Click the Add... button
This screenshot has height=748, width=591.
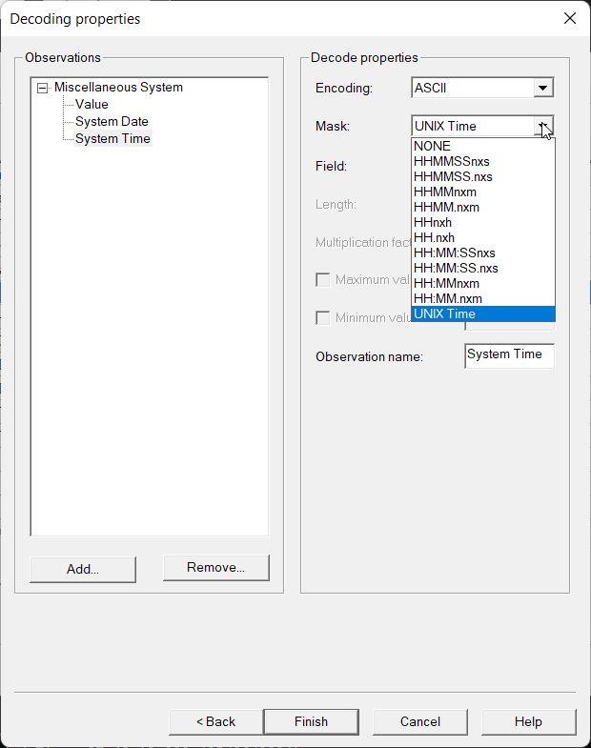pos(83,569)
